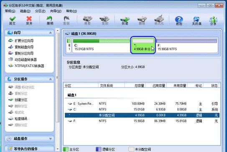Open the 教程 (Tutorial) help icon
This screenshot has width=227, height=152.
pyautogui.click(x=179, y=21)
